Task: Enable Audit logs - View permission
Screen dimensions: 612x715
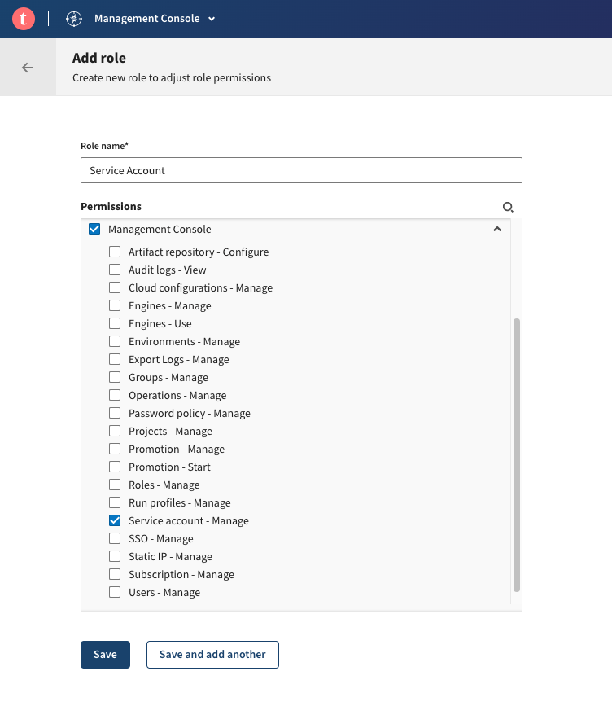Action: pos(115,270)
